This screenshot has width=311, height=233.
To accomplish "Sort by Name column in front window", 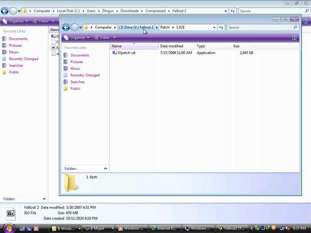I will coord(134,46).
